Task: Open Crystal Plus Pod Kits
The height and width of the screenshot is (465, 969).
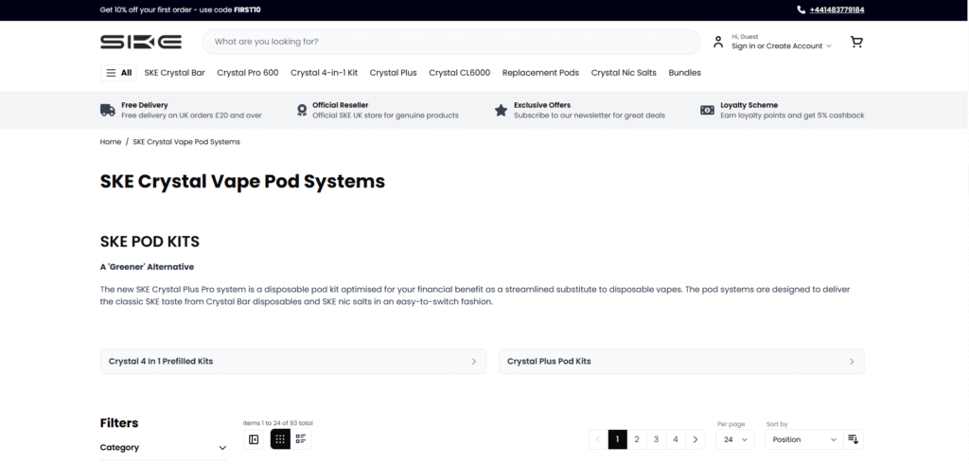Action: pos(681,362)
